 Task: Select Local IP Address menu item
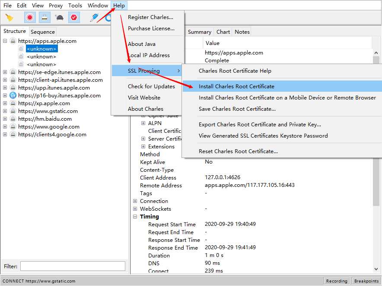(x=149, y=55)
